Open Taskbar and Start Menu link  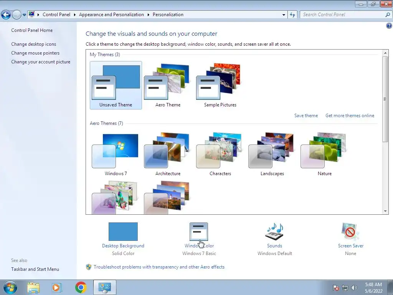click(x=35, y=269)
